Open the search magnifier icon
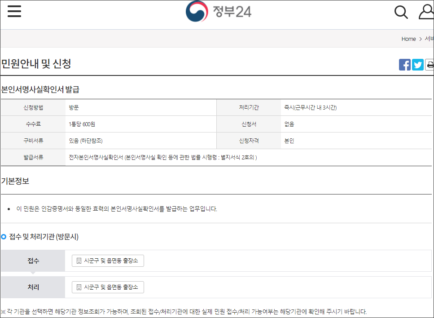This screenshot has height=318, width=434. 401,12
